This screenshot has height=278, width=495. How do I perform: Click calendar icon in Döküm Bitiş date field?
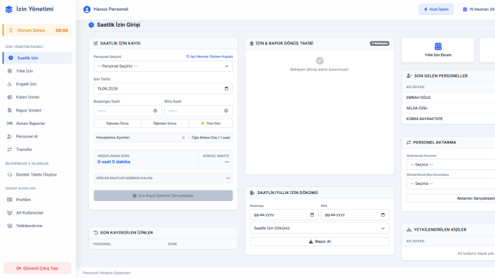[x=383, y=214]
